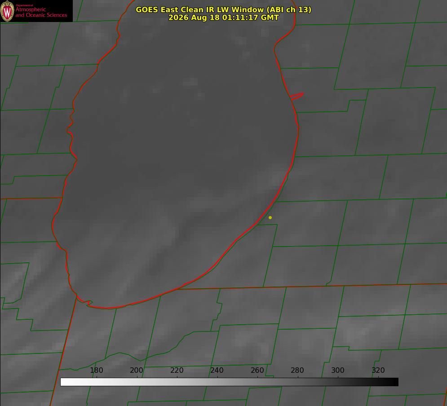The image size is (447, 406).
Task: Click the colorbar label 220
Action: pyautogui.click(x=177, y=370)
